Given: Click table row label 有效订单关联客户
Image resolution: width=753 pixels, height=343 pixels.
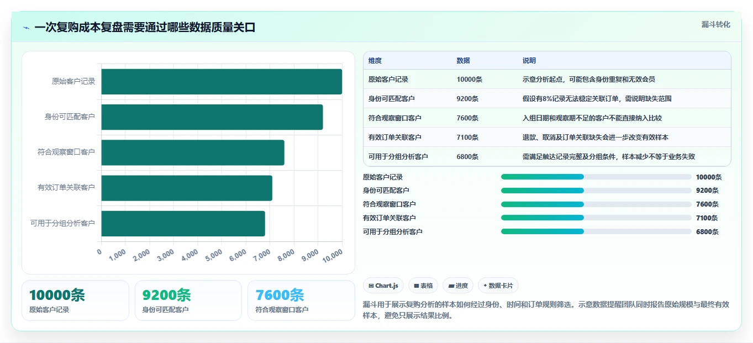Looking at the screenshot, I should pos(395,138).
